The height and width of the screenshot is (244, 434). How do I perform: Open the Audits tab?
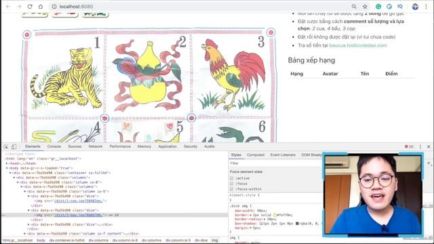coord(210,146)
